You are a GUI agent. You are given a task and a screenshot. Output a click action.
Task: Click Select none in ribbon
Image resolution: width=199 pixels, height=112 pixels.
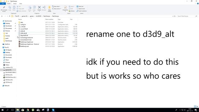click(81, 9)
